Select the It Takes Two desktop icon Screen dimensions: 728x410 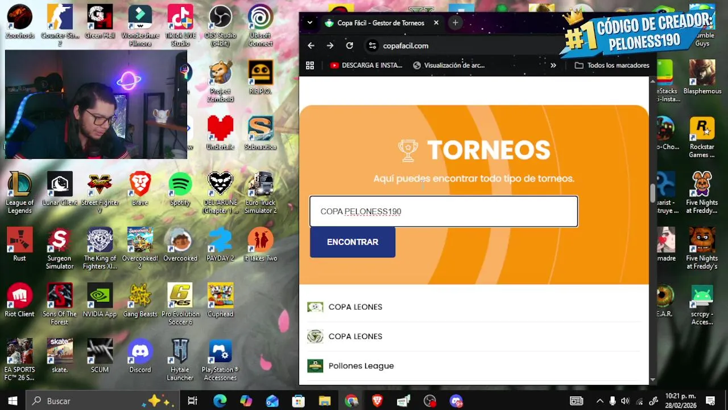click(x=260, y=244)
